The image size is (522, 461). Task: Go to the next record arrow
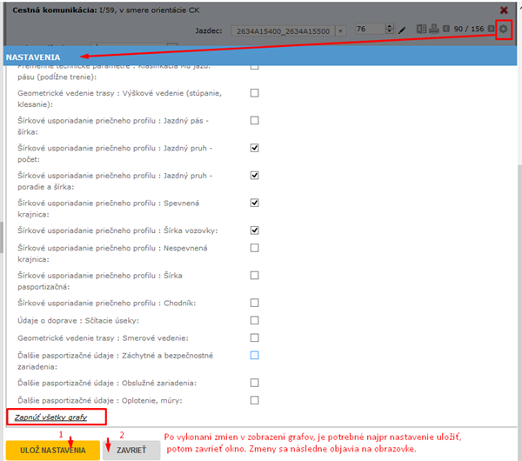click(492, 30)
